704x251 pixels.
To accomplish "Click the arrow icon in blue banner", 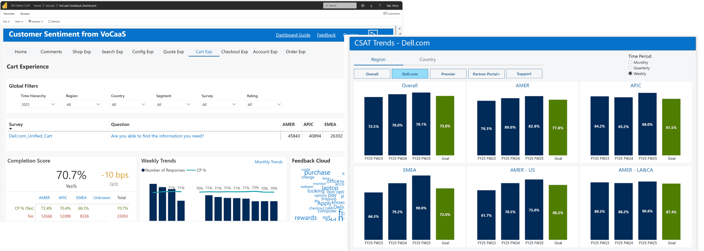I will click(373, 33).
